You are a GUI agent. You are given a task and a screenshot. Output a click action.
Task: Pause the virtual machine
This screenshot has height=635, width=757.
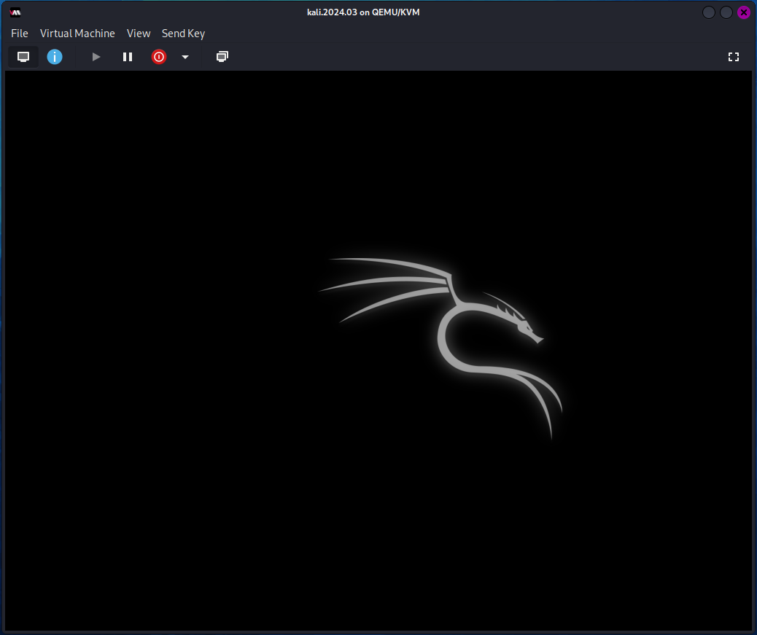[128, 57]
